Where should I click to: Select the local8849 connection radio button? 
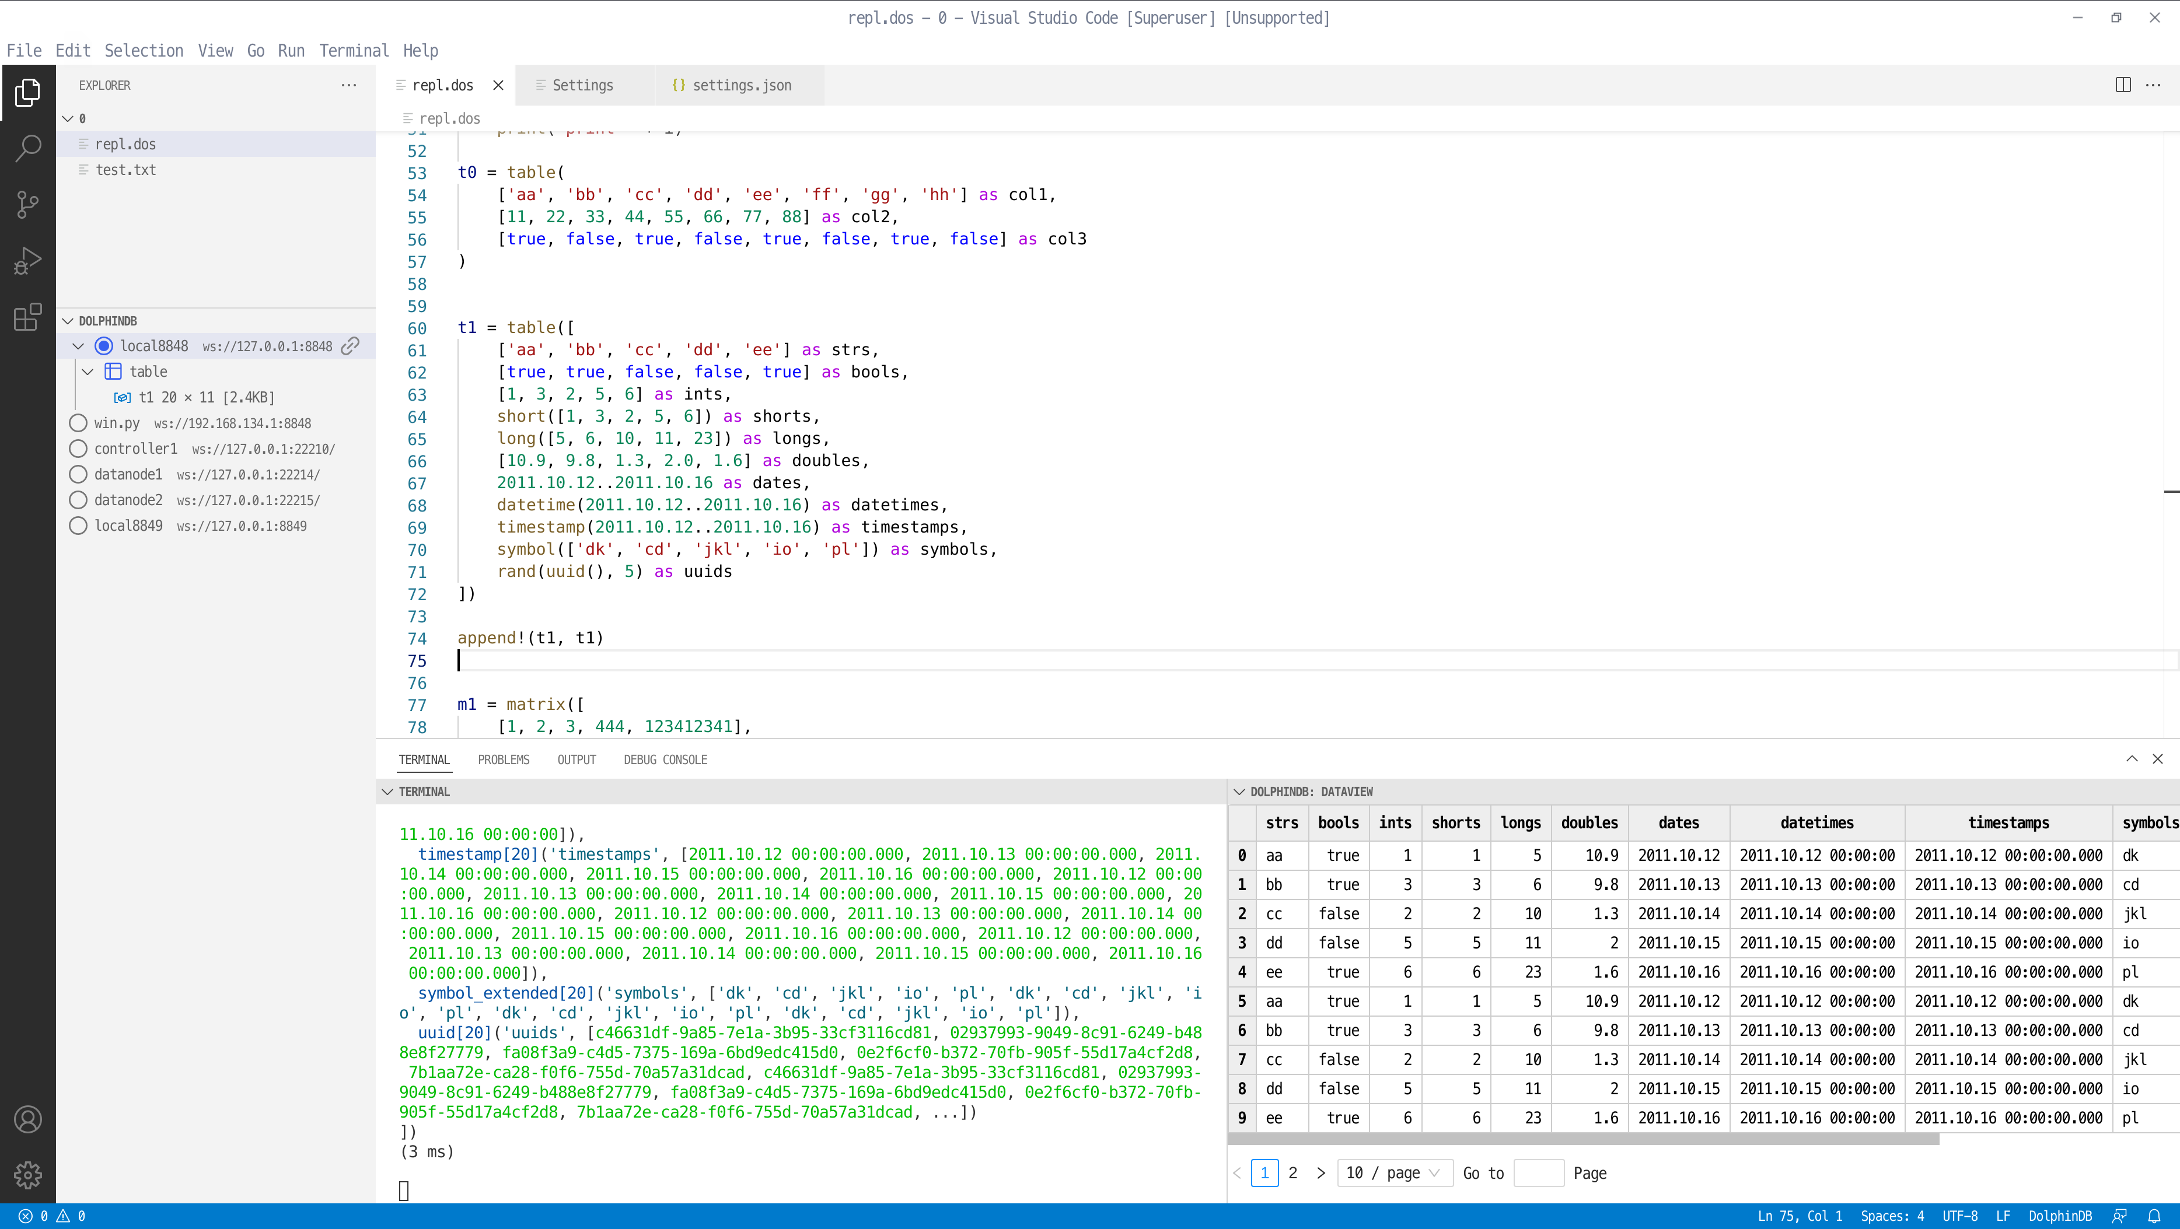coord(78,526)
